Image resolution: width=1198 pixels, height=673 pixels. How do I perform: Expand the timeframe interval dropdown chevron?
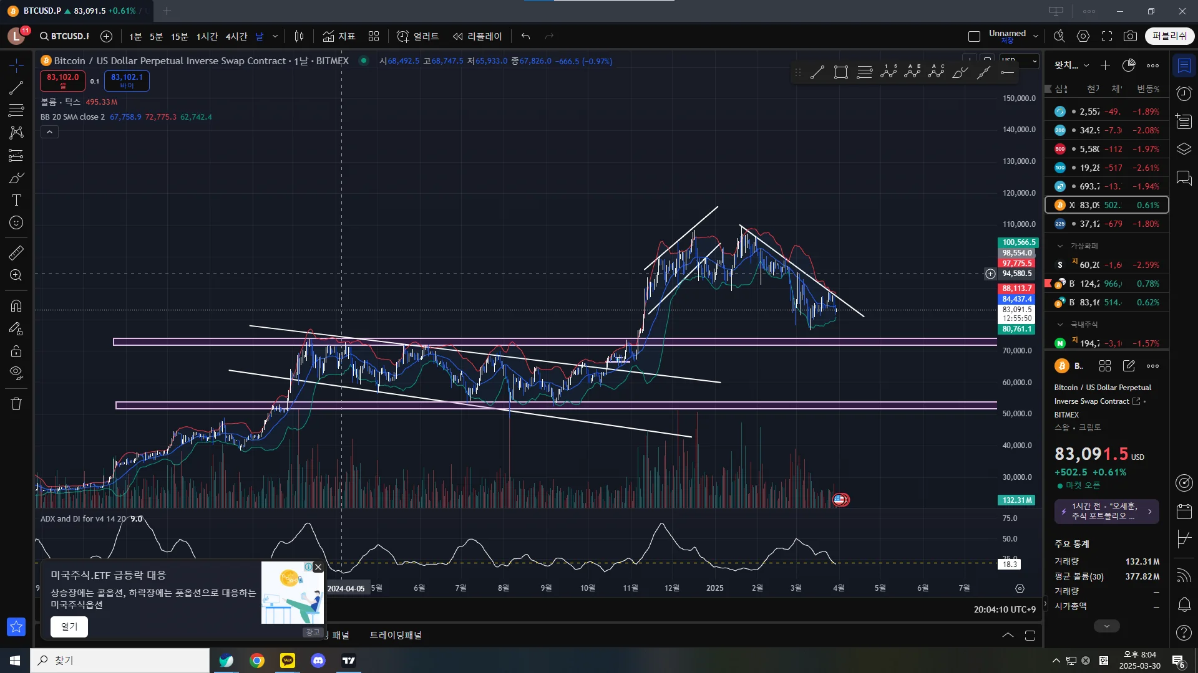(x=275, y=36)
